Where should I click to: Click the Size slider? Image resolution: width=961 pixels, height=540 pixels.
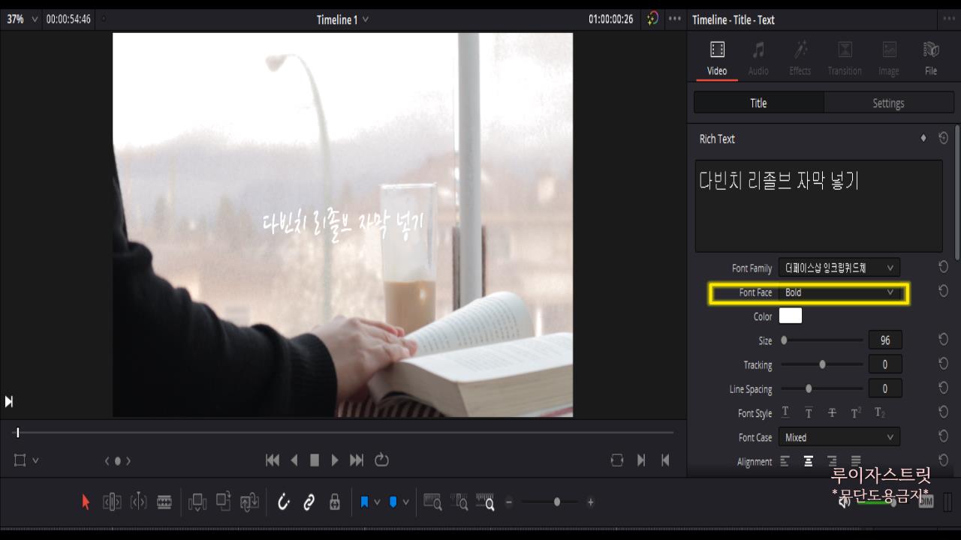pos(822,340)
